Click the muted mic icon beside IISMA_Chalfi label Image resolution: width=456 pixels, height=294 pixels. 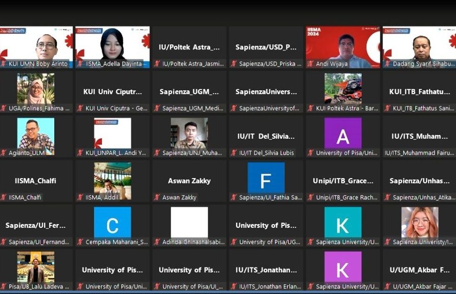click(x=3, y=198)
